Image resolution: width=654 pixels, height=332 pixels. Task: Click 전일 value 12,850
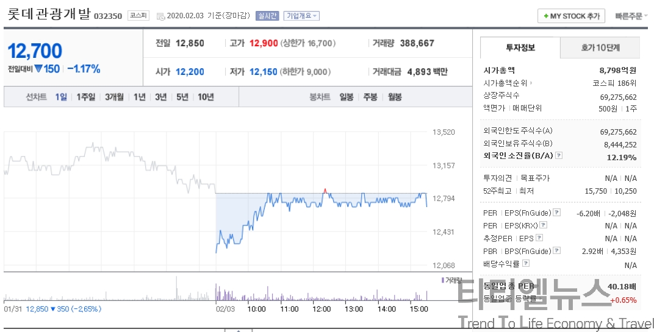tap(190, 43)
